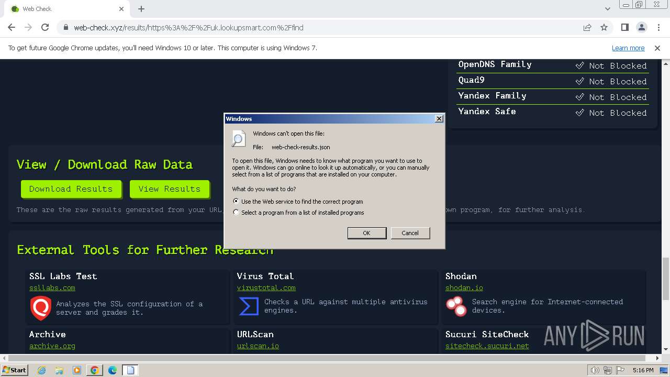Click the Sucuri SiteCheck heading
Viewport: 670px width, 377px height.
click(487, 334)
